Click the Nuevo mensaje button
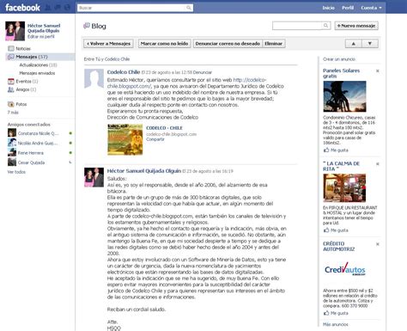The image size is (407, 331). [x=356, y=26]
